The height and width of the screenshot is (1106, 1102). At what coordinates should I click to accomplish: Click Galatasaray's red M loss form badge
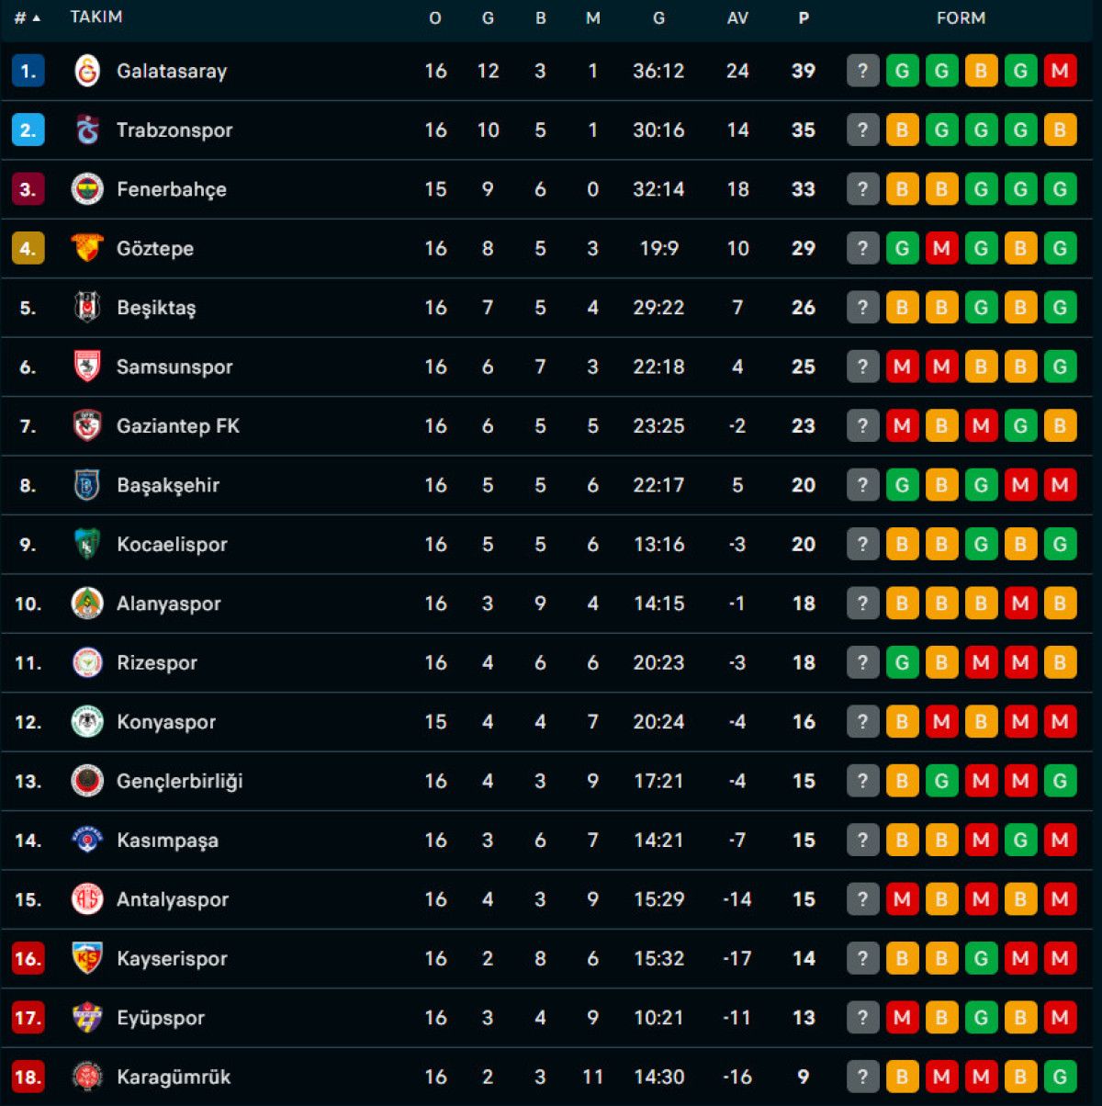(1060, 71)
